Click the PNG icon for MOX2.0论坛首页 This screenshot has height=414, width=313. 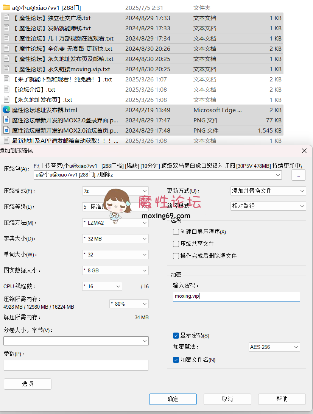(x=6, y=130)
